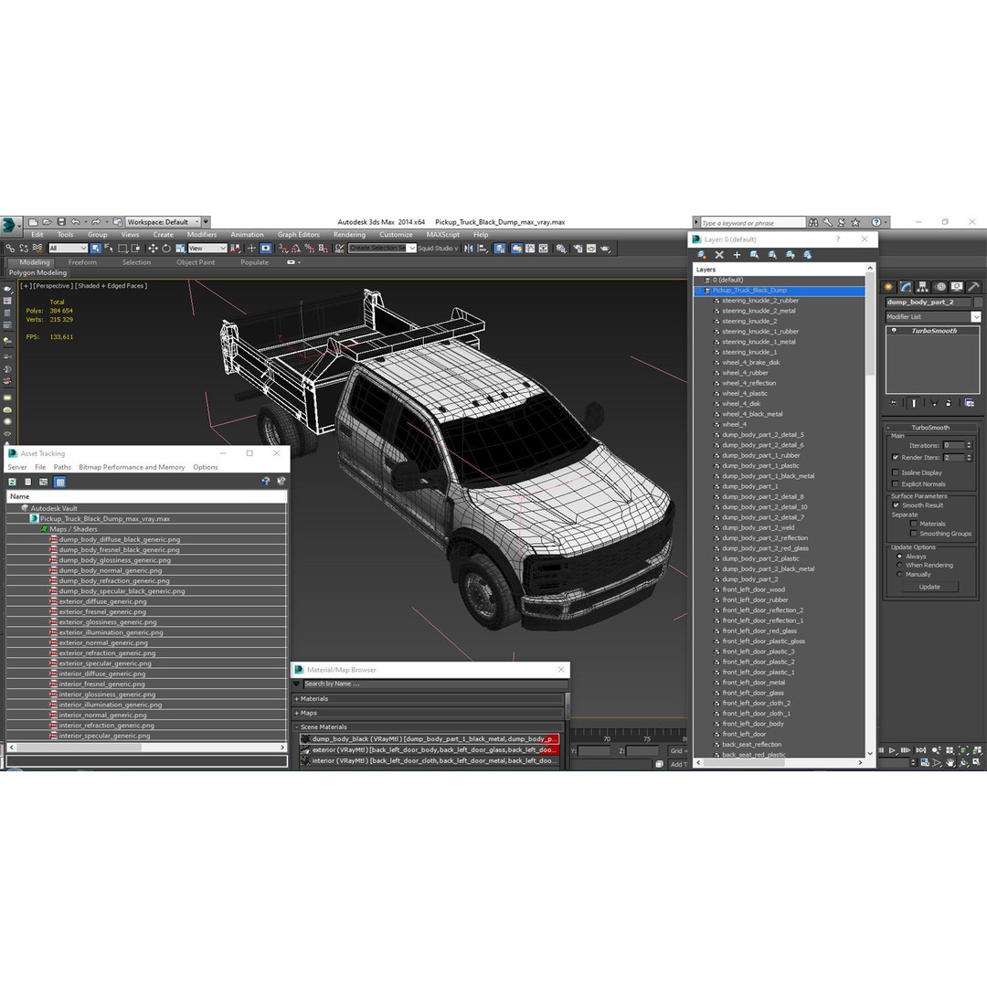The height and width of the screenshot is (987, 987).
Task: Open the reference coordinate View dropdown
Action: click(x=207, y=249)
